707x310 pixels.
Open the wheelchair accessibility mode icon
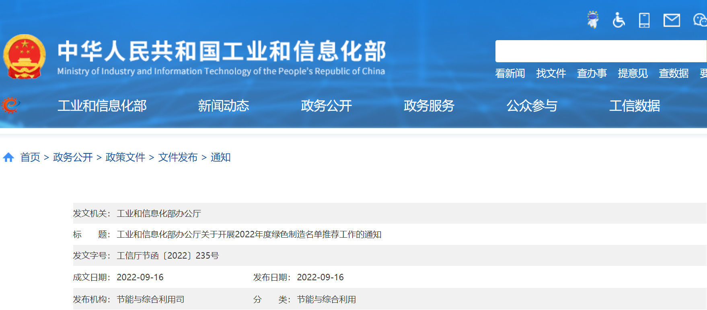click(619, 20)
